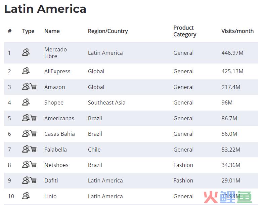This screenshot has width=260, height=205.
Task: Select the Falabella name text
Action: tap(55, 150)
